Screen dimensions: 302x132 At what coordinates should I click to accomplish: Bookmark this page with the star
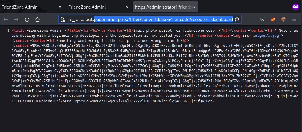(x=237, y=20)
